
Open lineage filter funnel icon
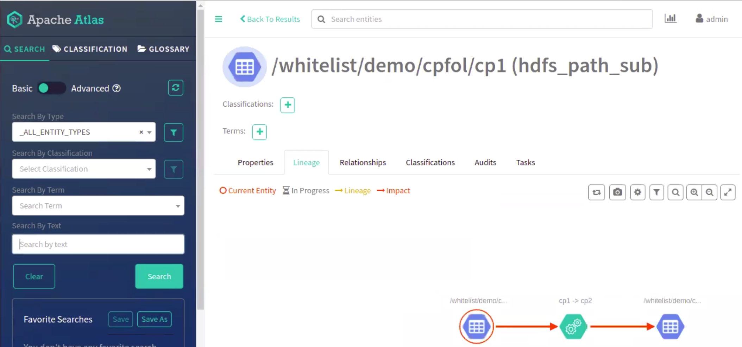(x=656, y=192)
